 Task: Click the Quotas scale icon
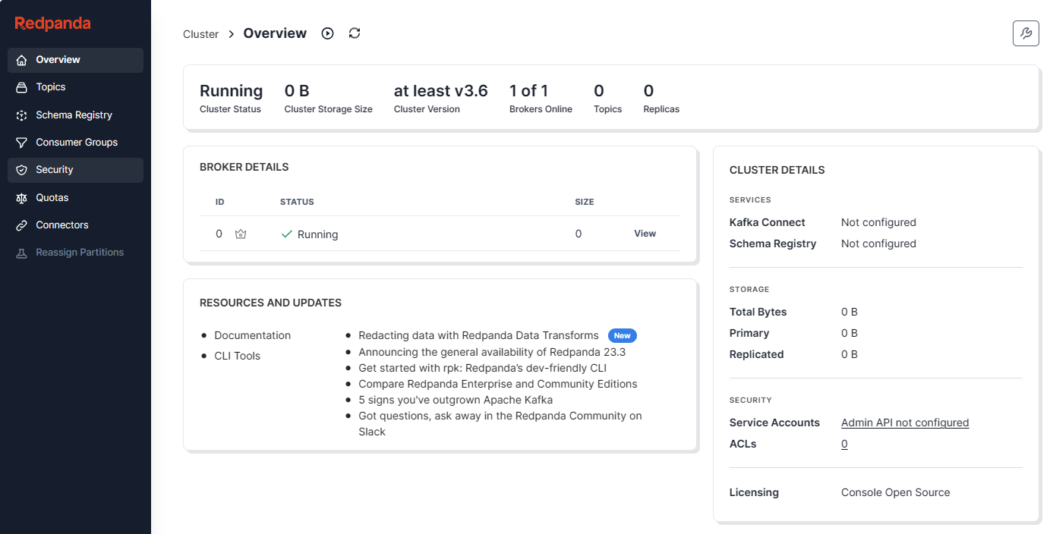pyautogui.click(x=21, y=198)
